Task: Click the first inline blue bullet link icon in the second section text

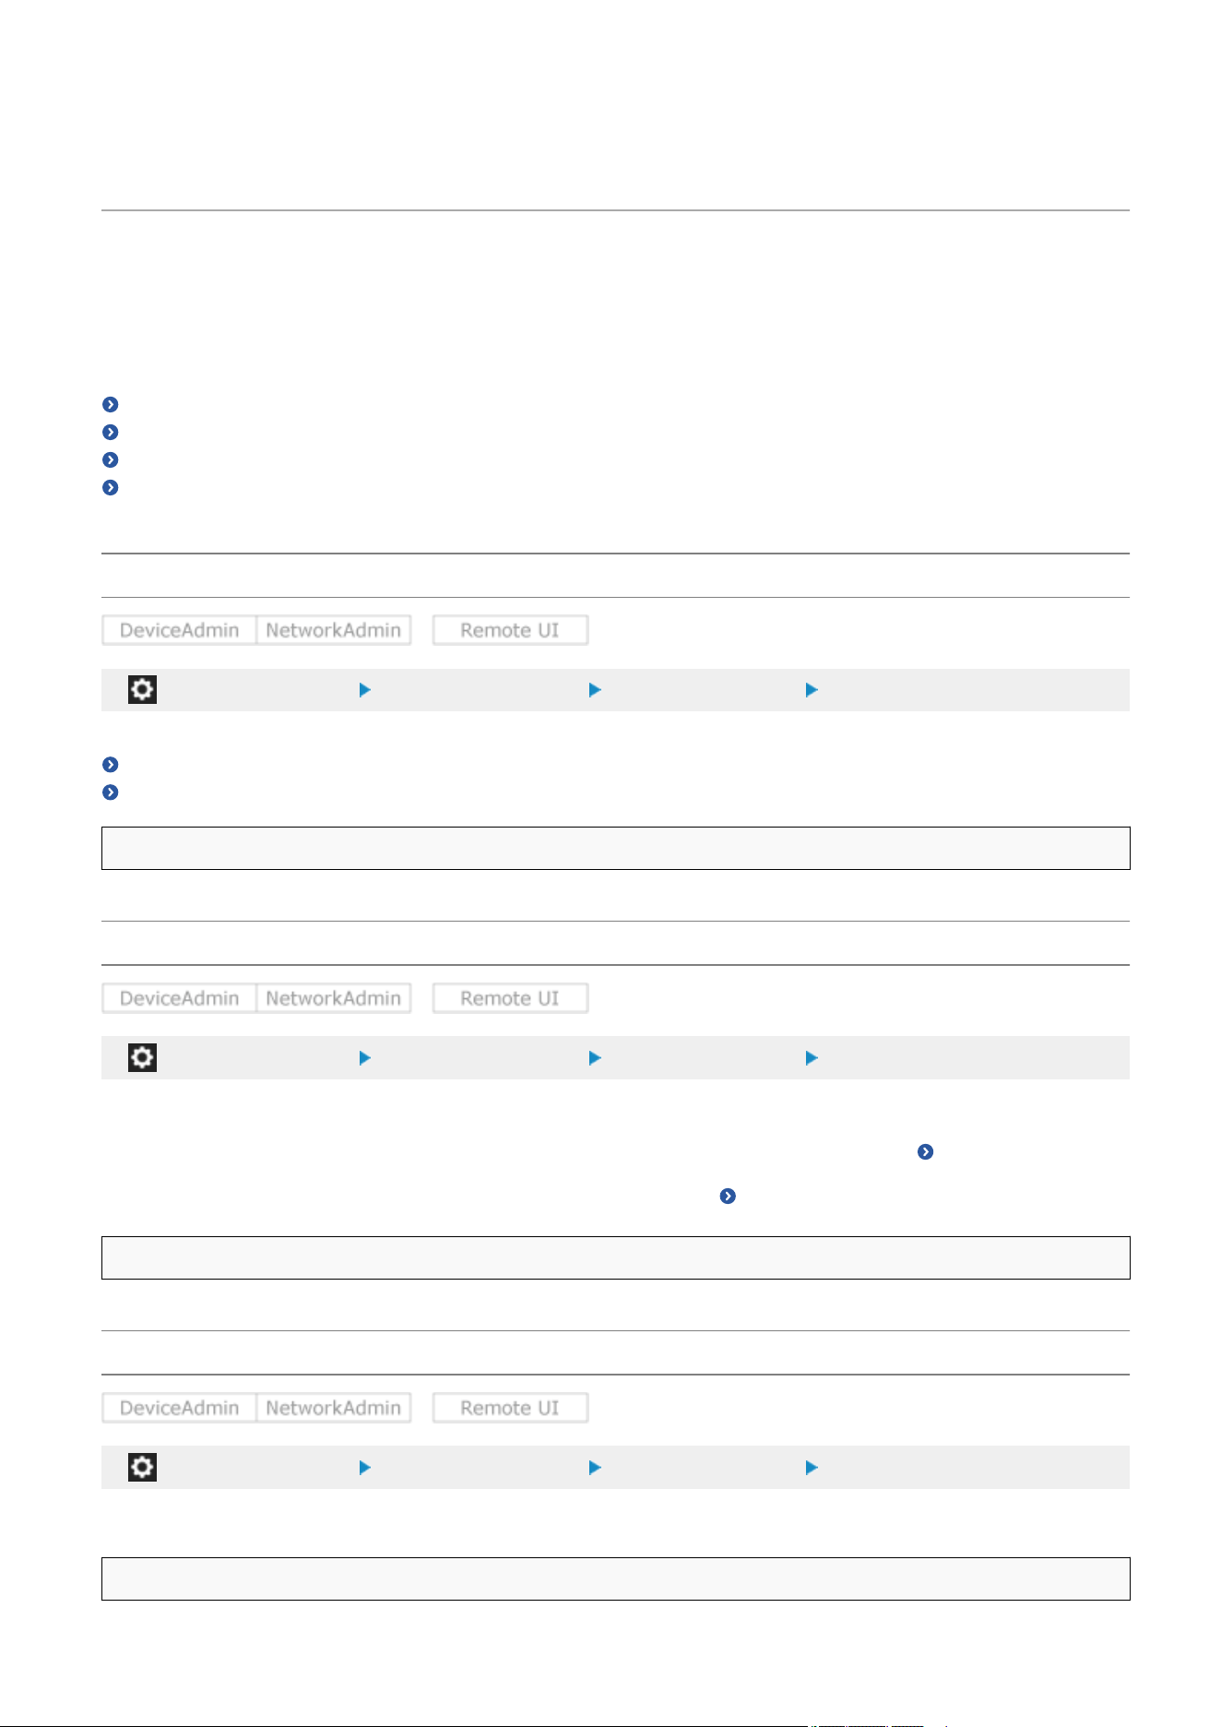Action: (925, 1151)
